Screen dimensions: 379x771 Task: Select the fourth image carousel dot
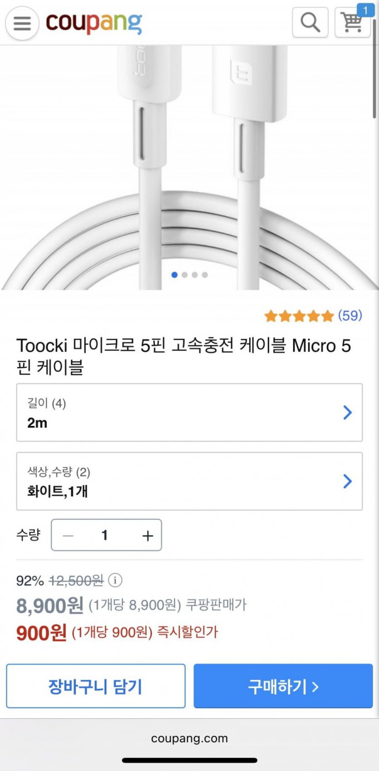(x=205, y=275)
